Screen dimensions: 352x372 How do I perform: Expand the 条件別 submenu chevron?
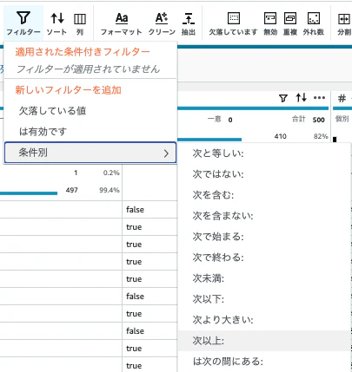tap(166, 153)
